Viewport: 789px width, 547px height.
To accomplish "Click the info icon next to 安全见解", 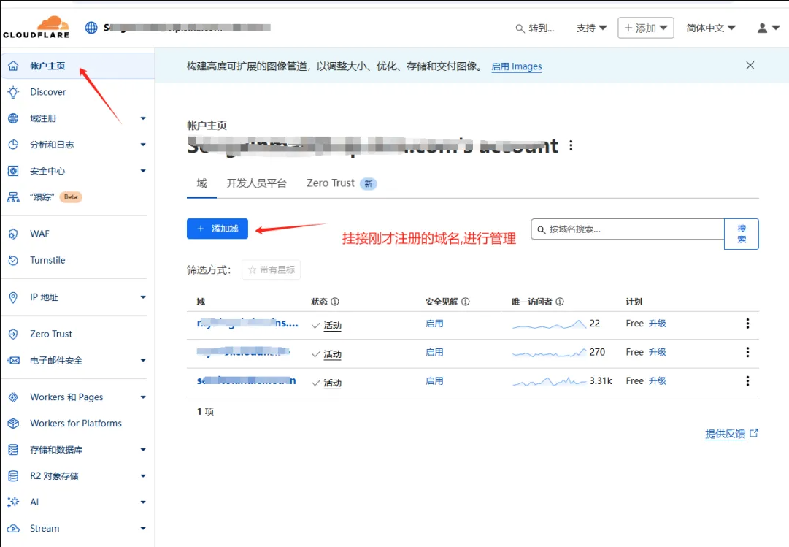I will [x=466, y=302].
